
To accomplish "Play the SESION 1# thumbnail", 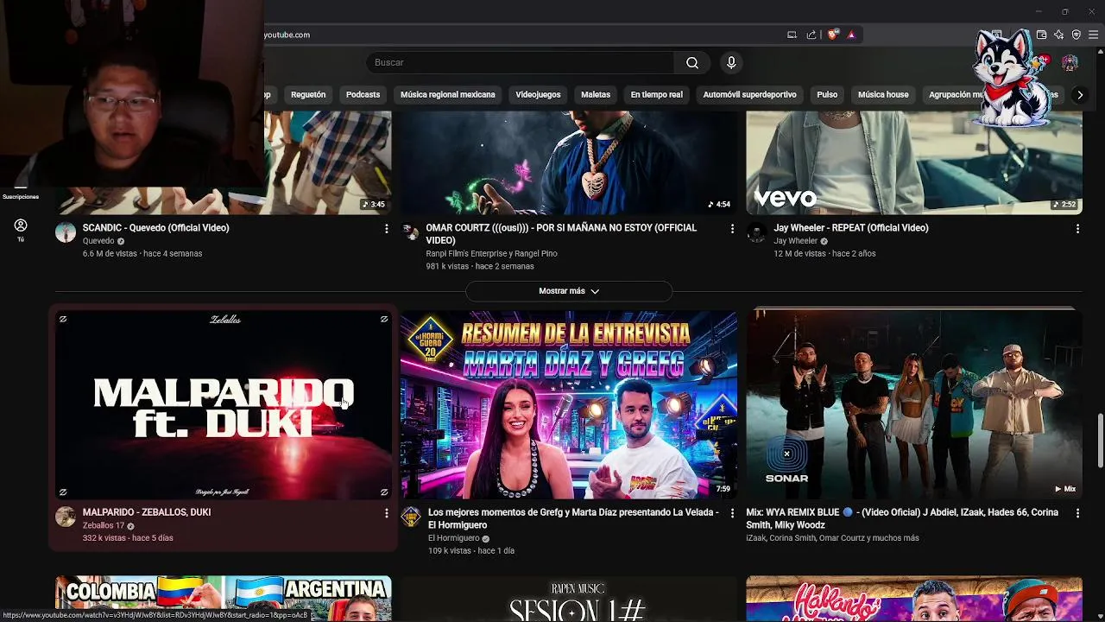I will click(x=569, y=599).
